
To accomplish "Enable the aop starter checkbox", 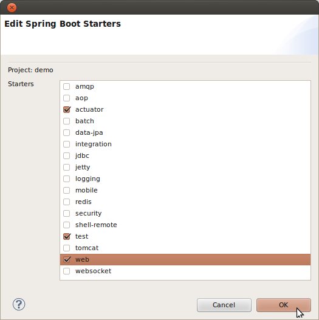I will pos(67,98).
